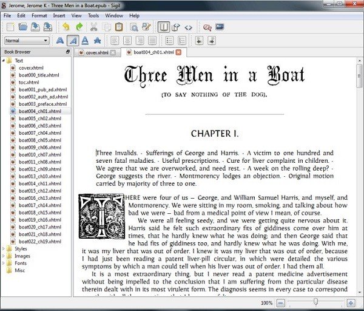Toggle bold text formatting

click(x=60, y=41)
